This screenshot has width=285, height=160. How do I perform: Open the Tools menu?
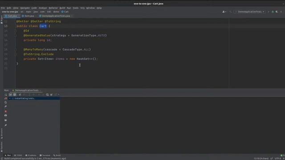[x=75, y=8]
